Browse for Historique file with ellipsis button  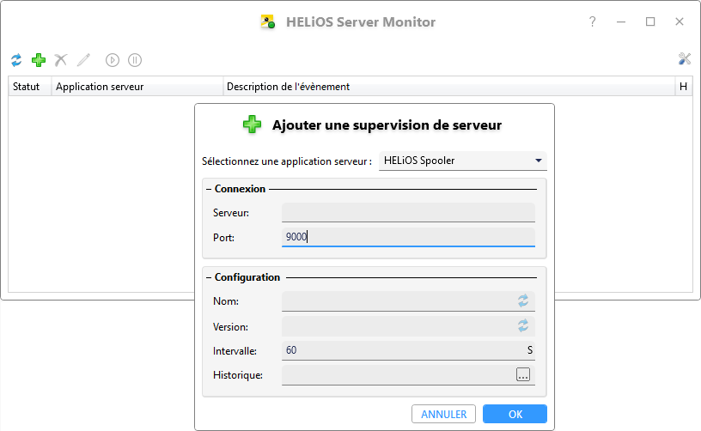tap(523, 374)
